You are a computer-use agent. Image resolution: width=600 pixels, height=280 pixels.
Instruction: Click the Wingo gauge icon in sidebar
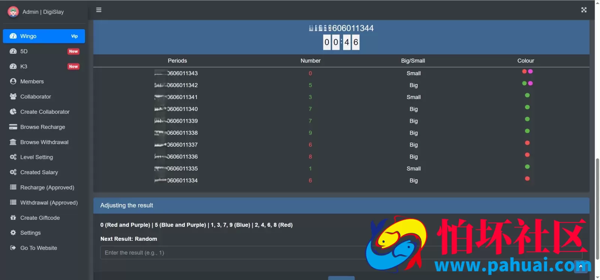[13, 36]
